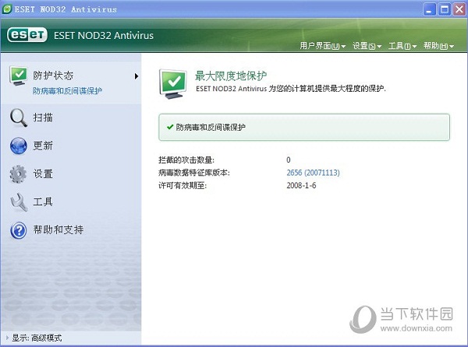Click the Update globe icon
The image size is (468, 347).
(x=19, y=145)
